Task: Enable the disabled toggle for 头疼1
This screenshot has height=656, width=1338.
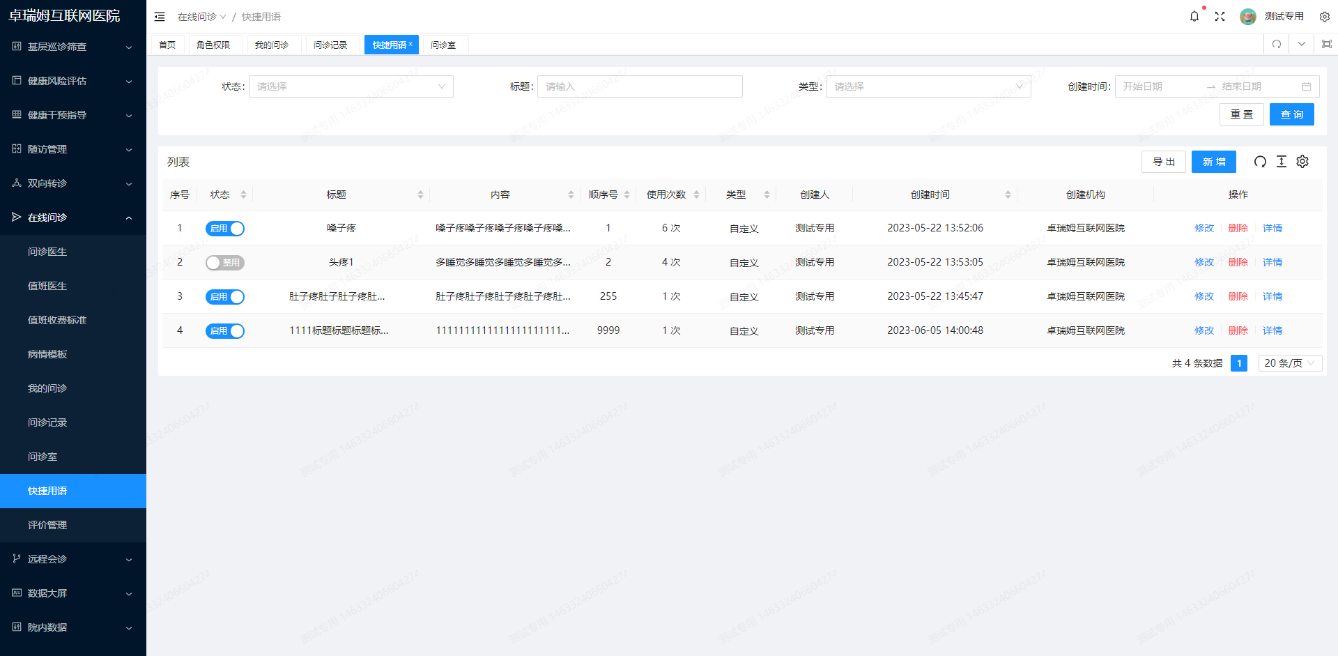Action: point(224,263)
